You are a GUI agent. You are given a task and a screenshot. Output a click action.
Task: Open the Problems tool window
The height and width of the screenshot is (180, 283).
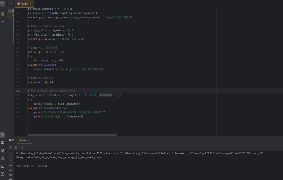click(x=2, y=174)
